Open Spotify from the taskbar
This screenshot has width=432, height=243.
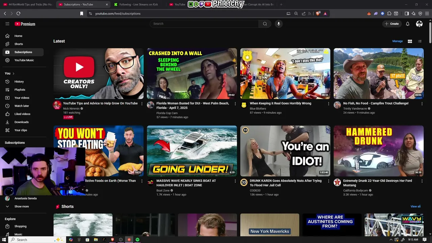tap(137, 240)
